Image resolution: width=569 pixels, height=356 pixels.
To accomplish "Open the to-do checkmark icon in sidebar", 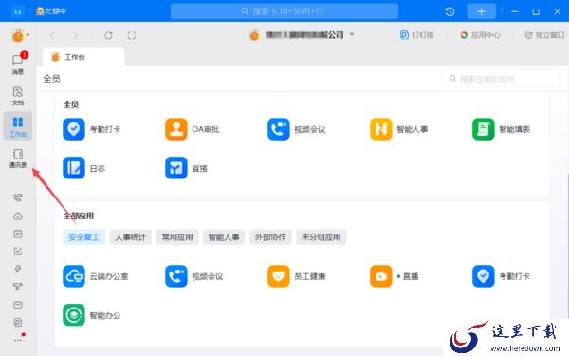I will [x=18, y=251].
